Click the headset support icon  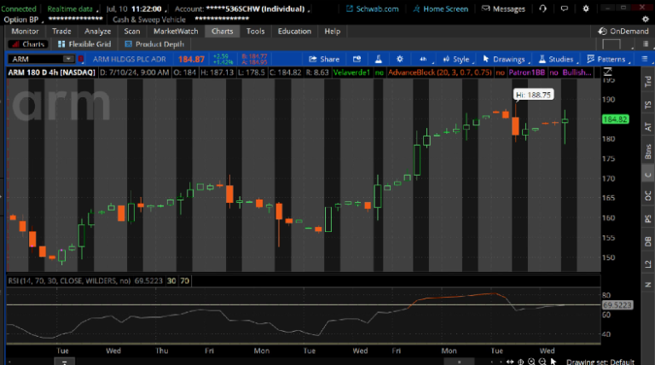pyautogui.click(x=542, y=9)
